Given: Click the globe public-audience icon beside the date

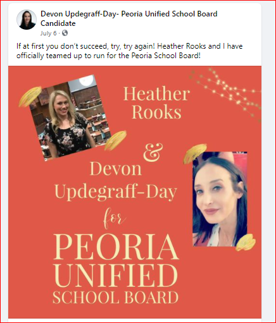Looking at the screenshot, I should 65,33.
